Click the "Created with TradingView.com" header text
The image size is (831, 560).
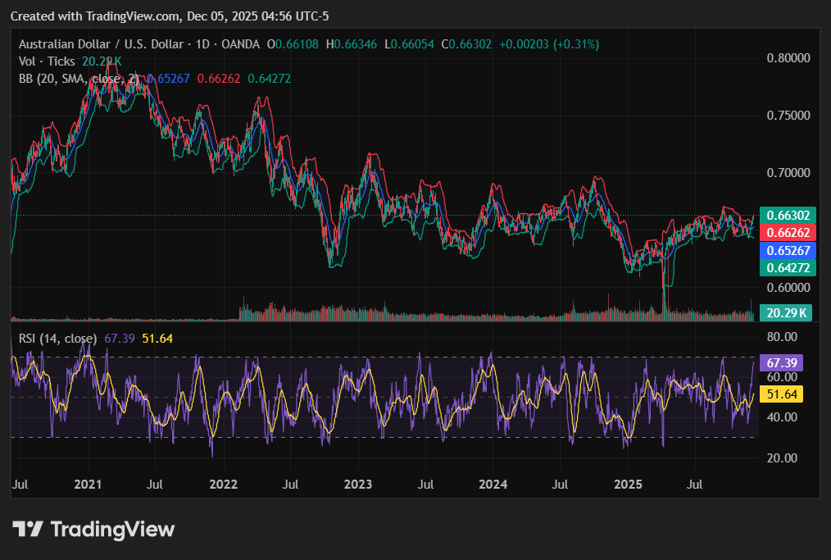coord(97,16)
